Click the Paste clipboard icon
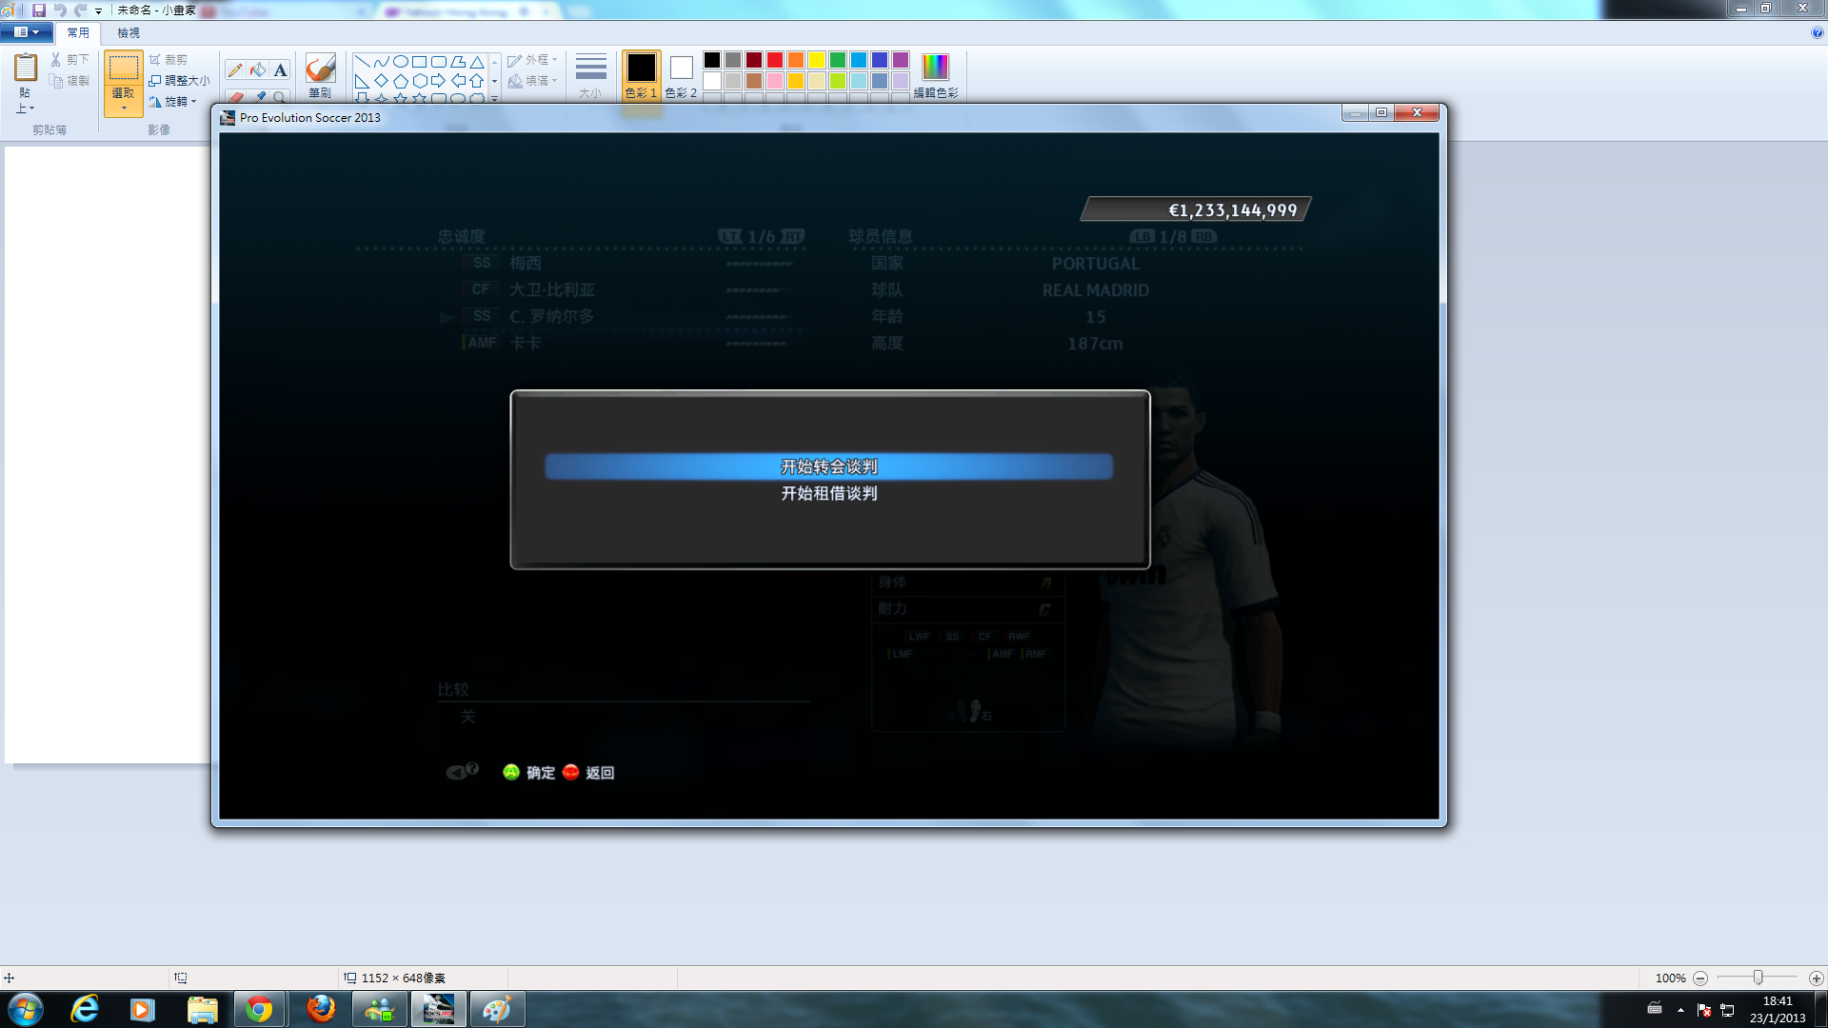The width and height of the screenshot is (1828, 1028). click(x=26, y=69)
